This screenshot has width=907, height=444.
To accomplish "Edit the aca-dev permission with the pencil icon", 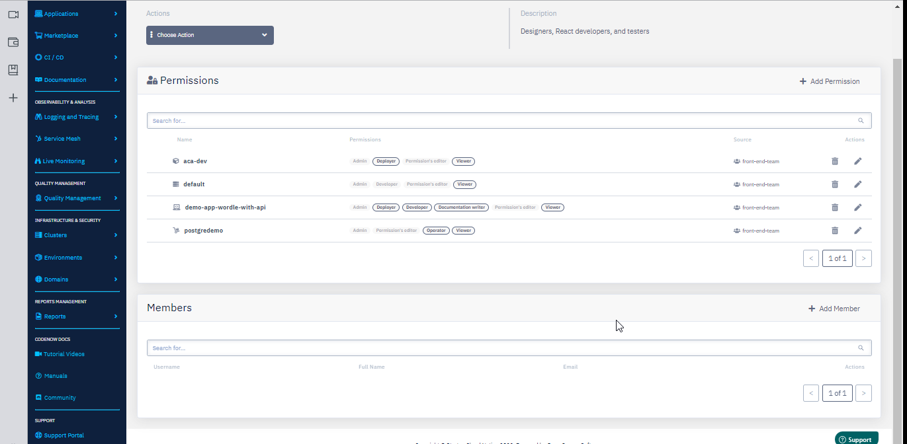I will (858, 161).
